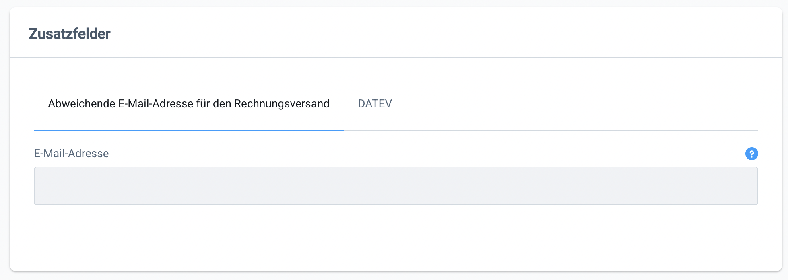Place the cursor in the invoice email input
This screenshot has width=788, height=280.
tap(396, 186)
